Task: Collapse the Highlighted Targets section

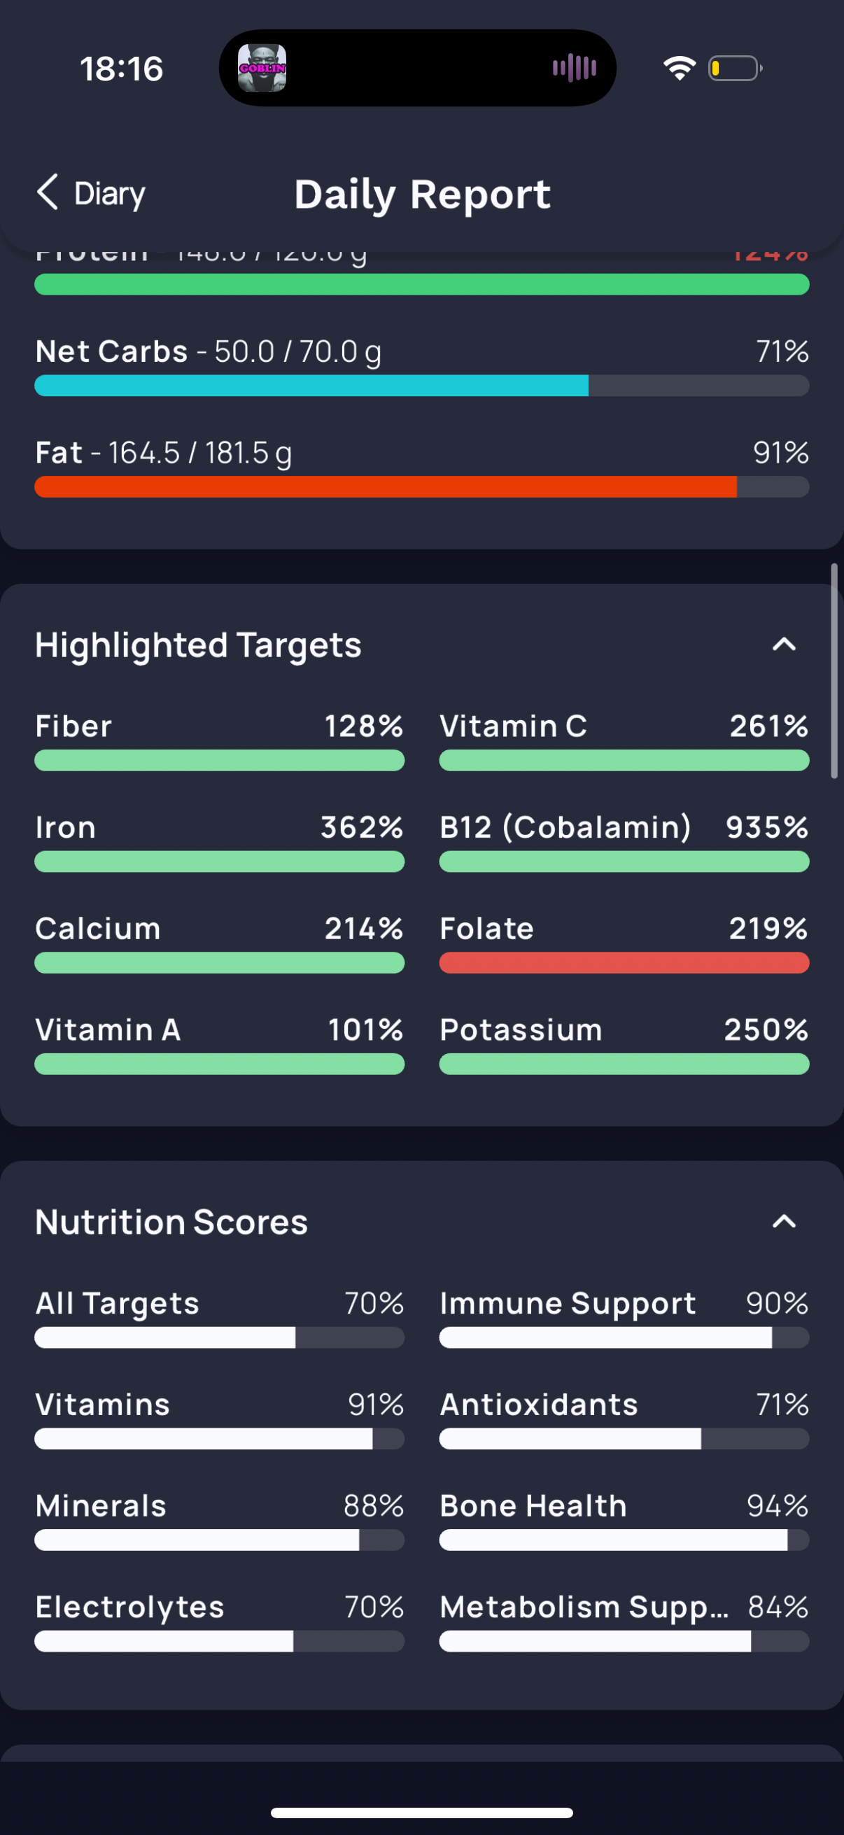Action: click(785, 645)
